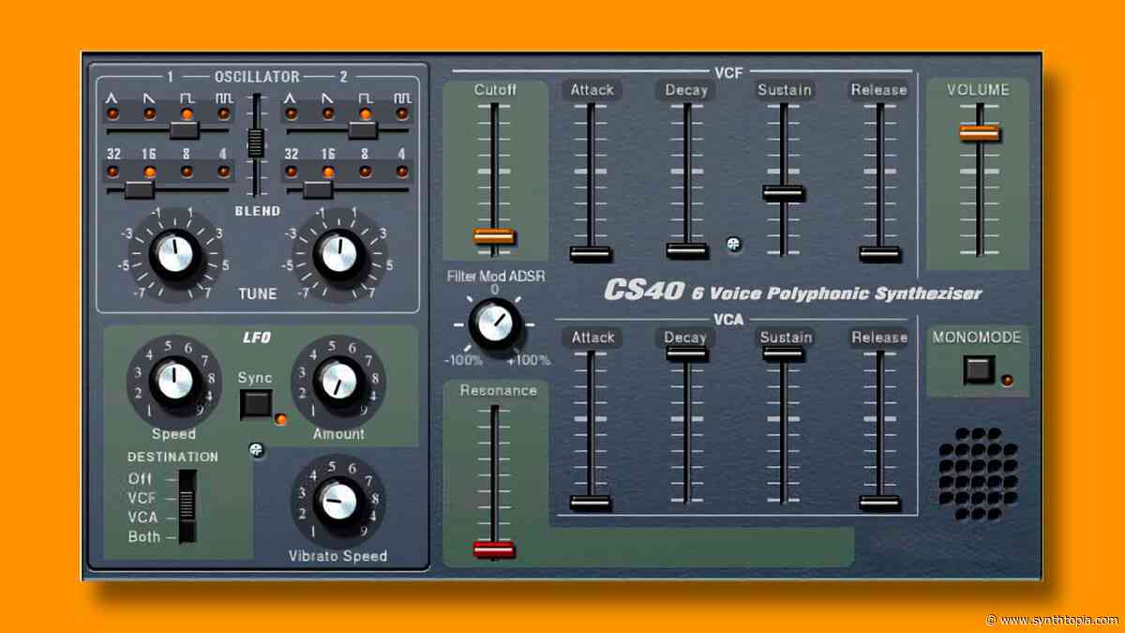1125x633 pixels.
Task: Click the red Resonance slider handle
Action: click(x=494, y=549)
